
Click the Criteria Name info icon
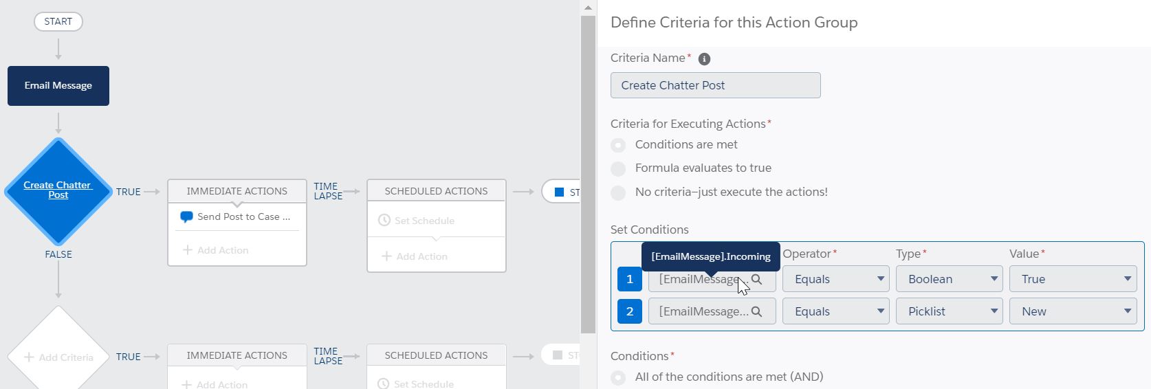coord(704,59)
